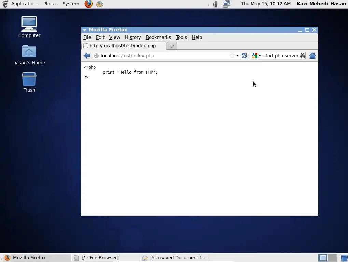Click the network connection icon
348x262 pixels.
(226, 4)
